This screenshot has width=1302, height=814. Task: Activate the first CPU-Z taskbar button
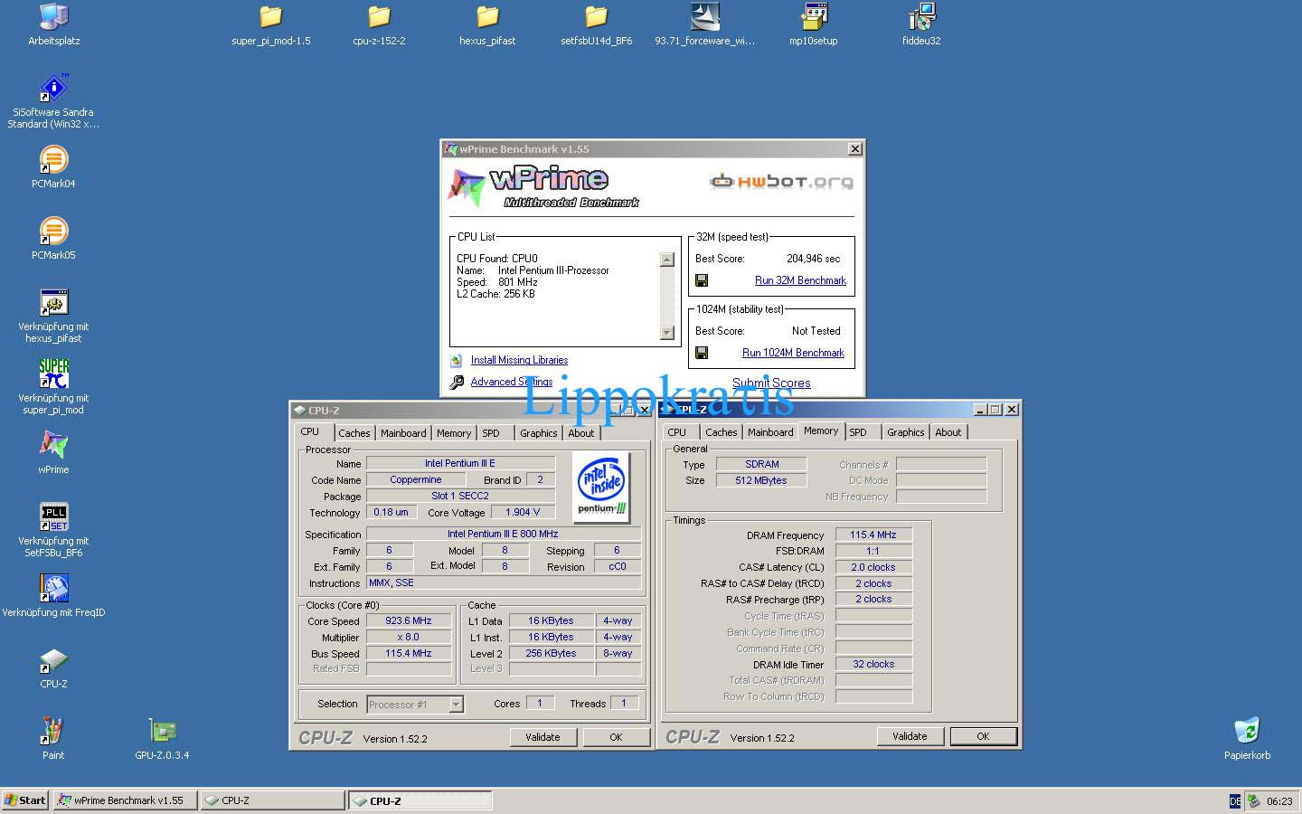tap(272, 800)
